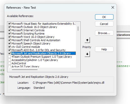Screen dimensions: 130x104
Task: Select Microsoft Speech Object Library entry
Action: [x=31, y=43]
